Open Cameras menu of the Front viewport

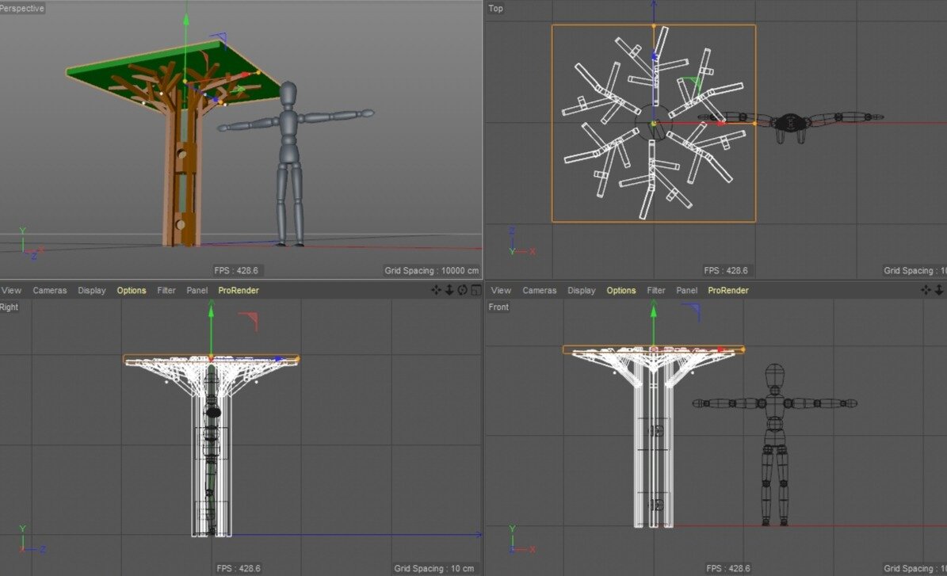(540, 291)
